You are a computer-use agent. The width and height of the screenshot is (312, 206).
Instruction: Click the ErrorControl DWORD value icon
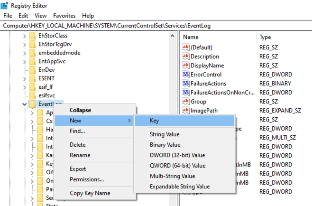[x=185, y=75]
